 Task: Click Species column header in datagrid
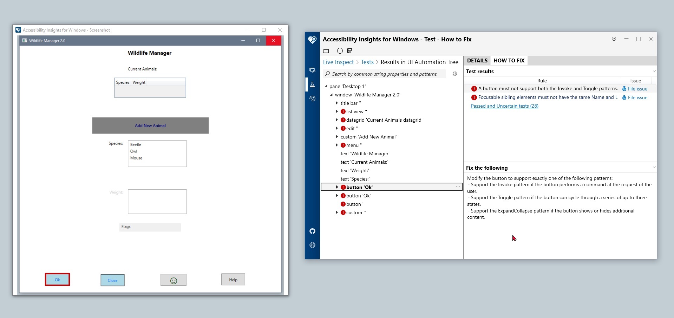[123, 82]
